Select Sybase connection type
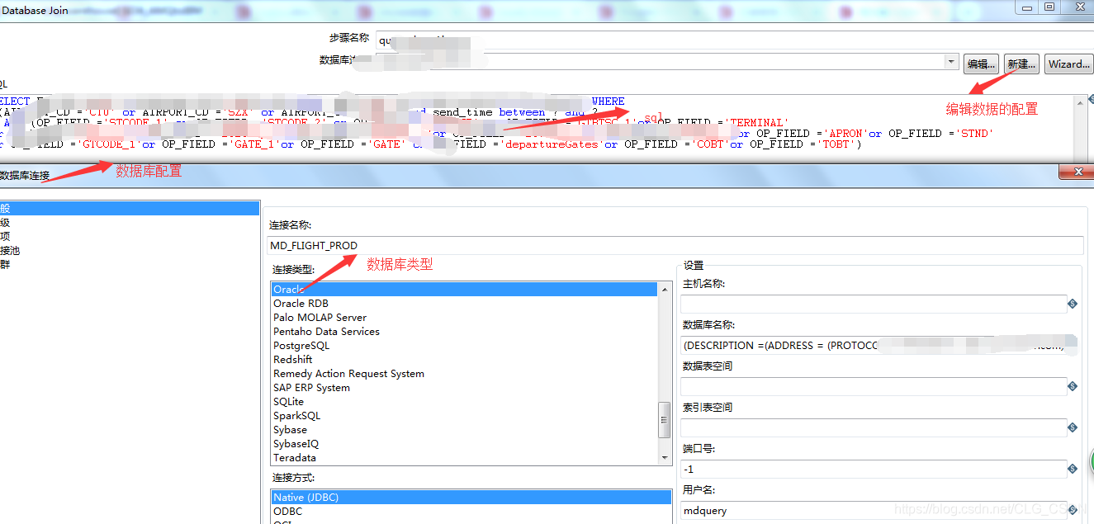The image size is (1094, 524). click(x=464, y=430)
